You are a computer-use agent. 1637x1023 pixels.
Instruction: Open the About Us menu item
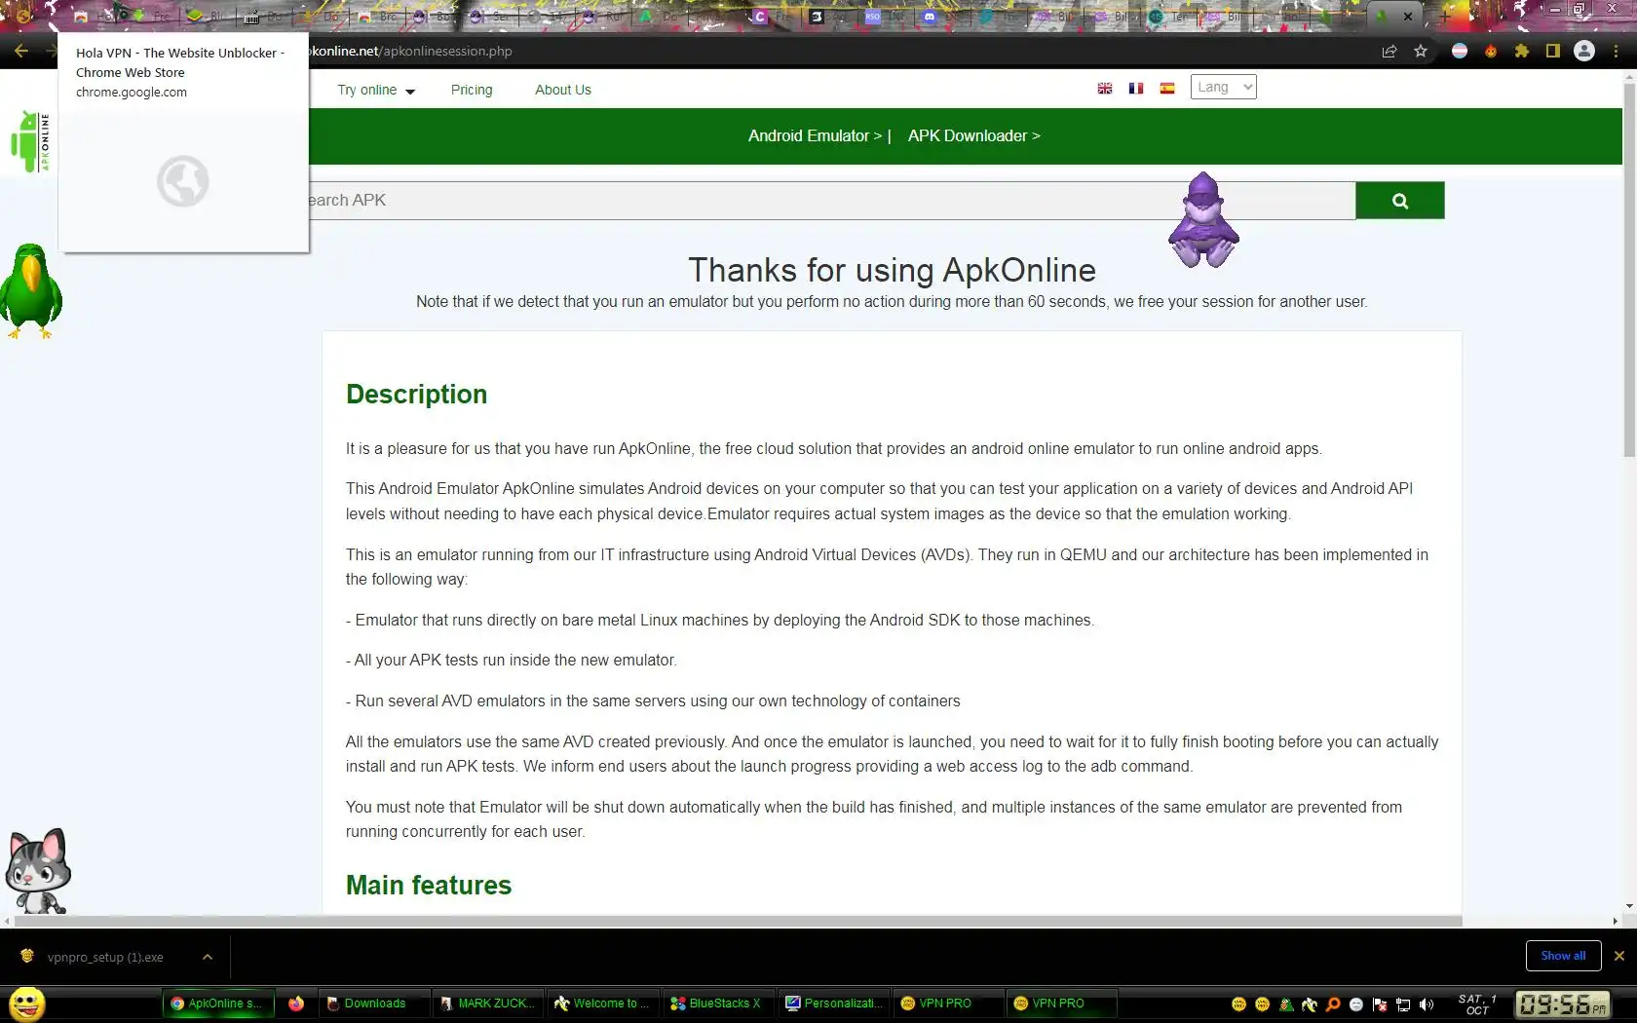(x=563, y=90)
